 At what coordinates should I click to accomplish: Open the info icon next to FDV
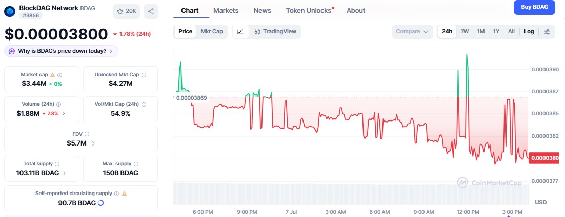point(87,134)
